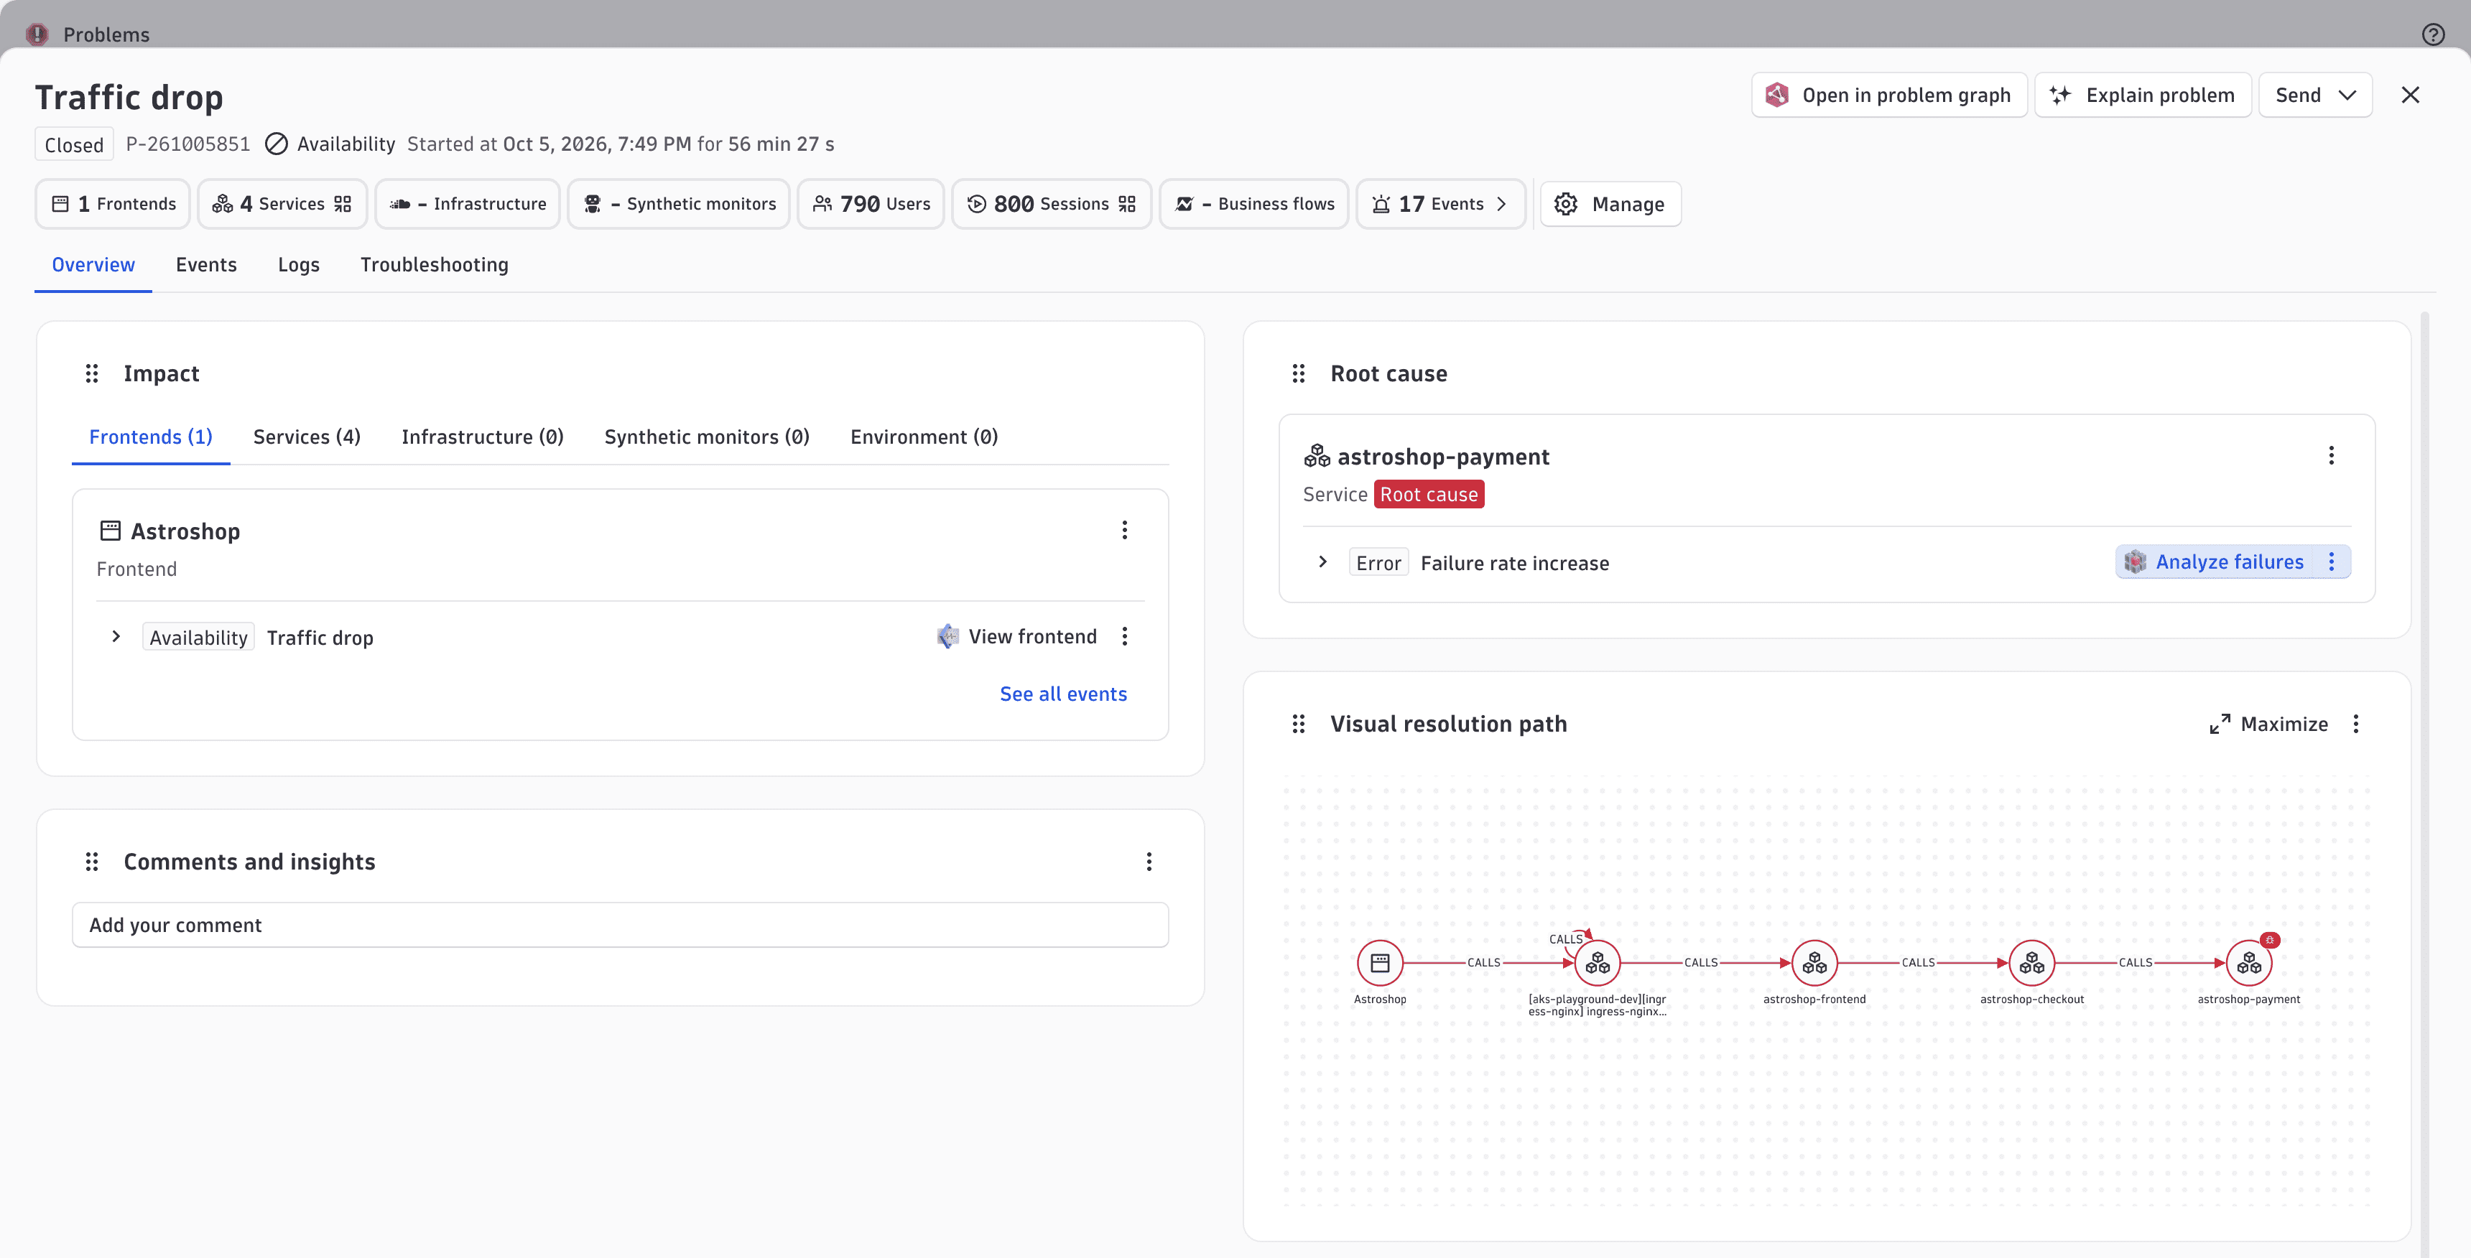Select the Astroshop node in resolution path

1379,963
